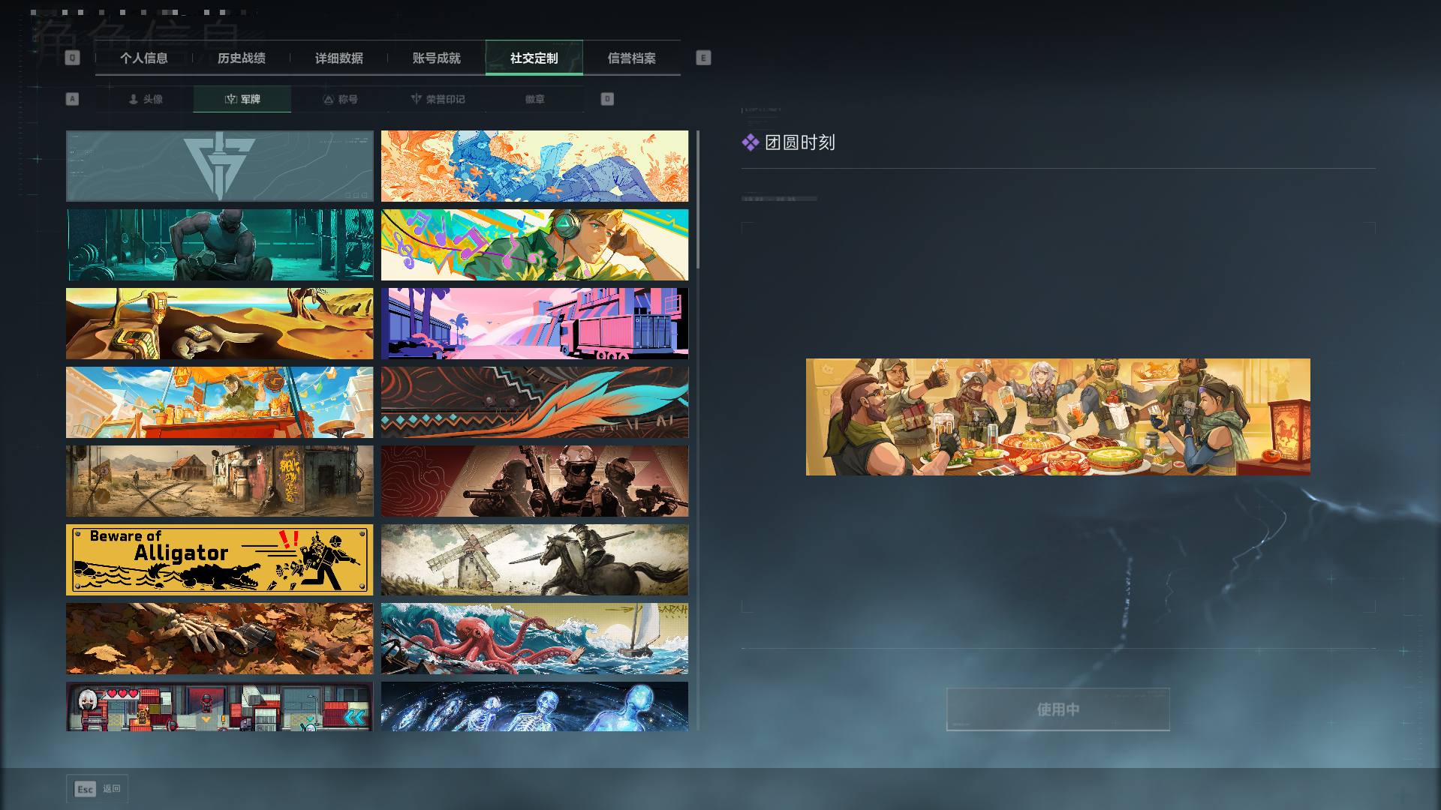Click the Esc 返回 back button
The width and height of the screenshot is (1441, 810).
(x=98, y=789)
